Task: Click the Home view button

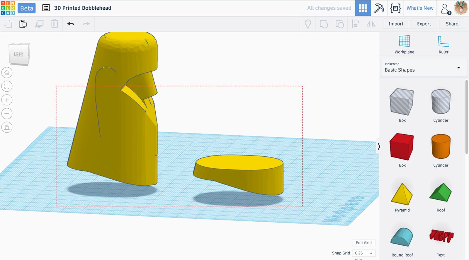Action: tap(7, 73)
